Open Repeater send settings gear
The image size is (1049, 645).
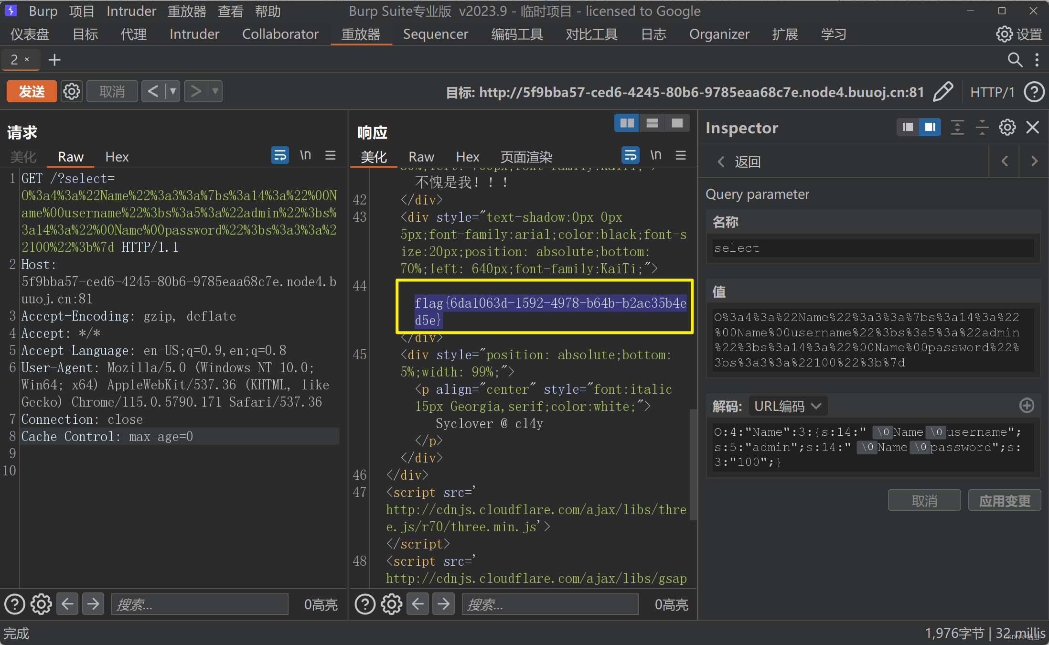tap(72, 91)
